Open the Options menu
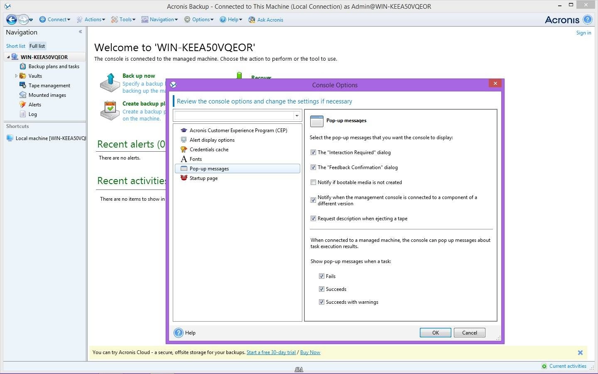598x374 pixels. (x=199, y=20)
